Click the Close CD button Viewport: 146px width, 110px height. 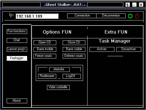74,43
